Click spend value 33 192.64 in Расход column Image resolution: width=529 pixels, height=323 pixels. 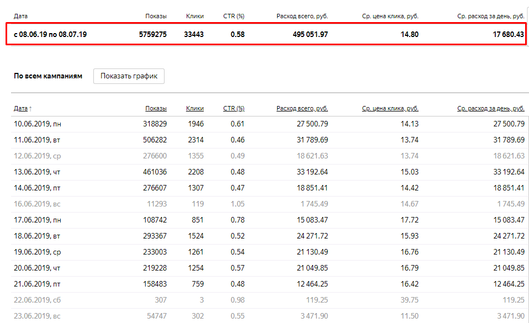pos(312,172)
